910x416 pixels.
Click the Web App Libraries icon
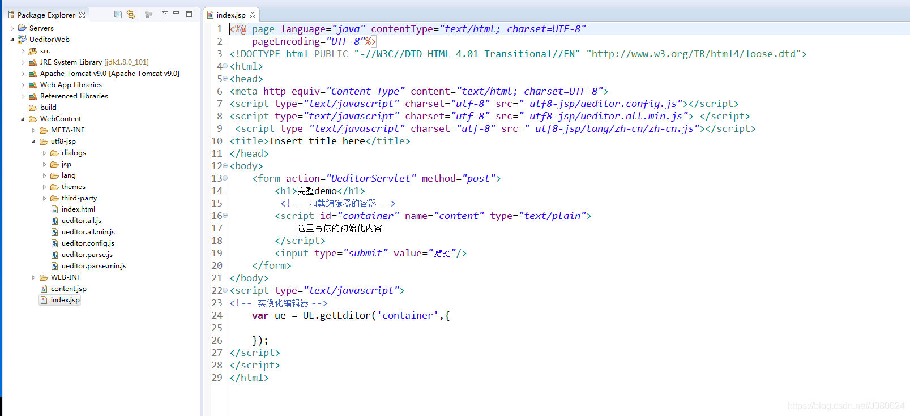33,85
